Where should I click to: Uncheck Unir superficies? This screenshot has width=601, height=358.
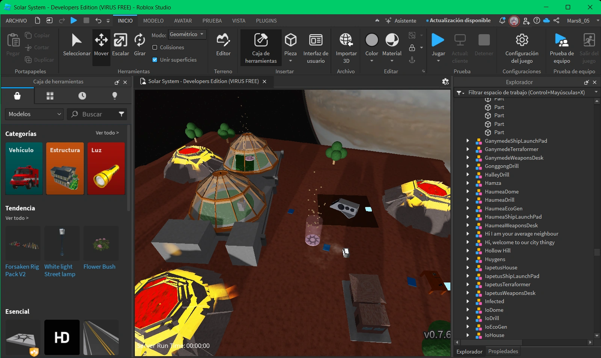point(156,59)
